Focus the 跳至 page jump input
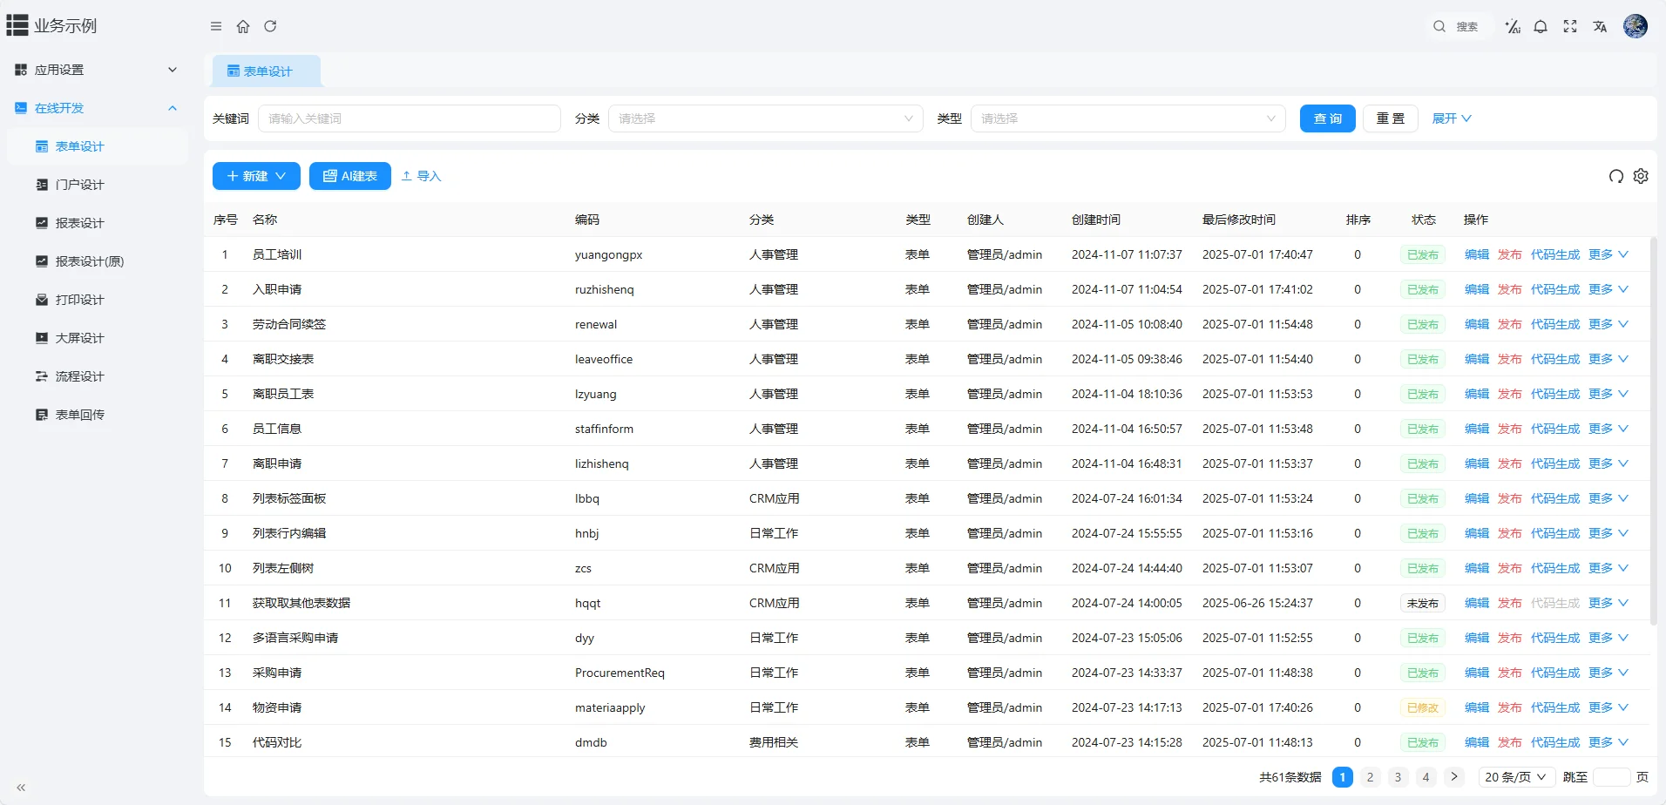The image size is (1666, 805). pyautogui.click(x=1611, y=777)
